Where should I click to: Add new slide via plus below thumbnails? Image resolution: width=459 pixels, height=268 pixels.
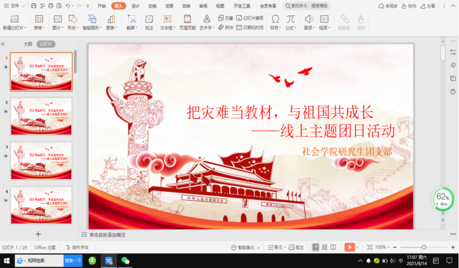tap(38, 234)
